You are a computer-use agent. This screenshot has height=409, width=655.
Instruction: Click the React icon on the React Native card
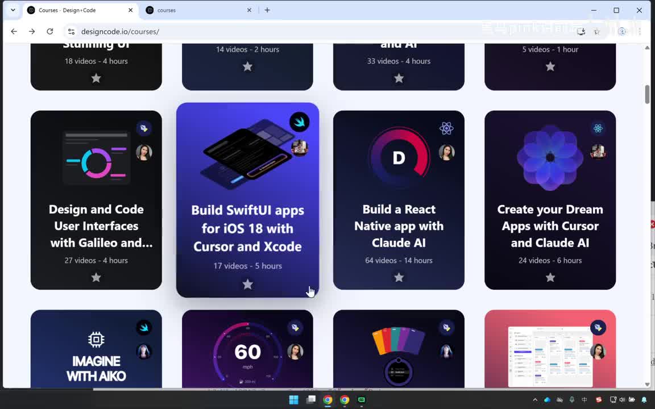[x=446, y=128]
